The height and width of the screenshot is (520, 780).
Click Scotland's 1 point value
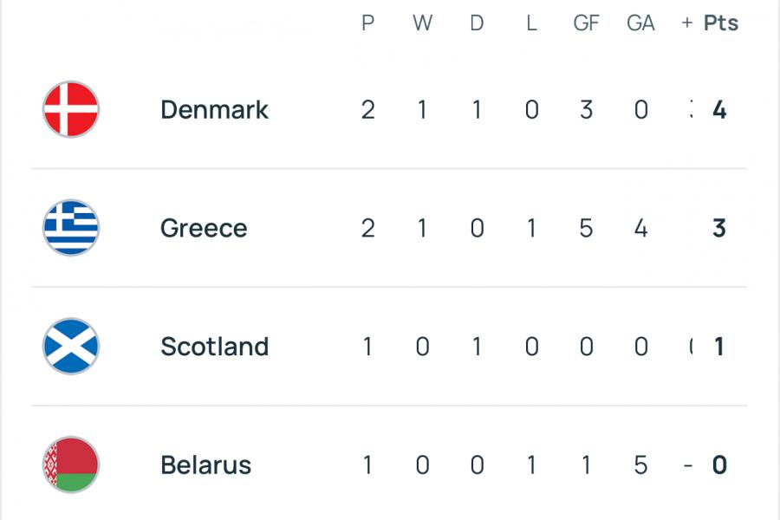[718, 347]
